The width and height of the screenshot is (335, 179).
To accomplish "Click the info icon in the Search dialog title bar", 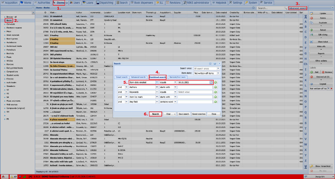I will (x=211, y=63).
